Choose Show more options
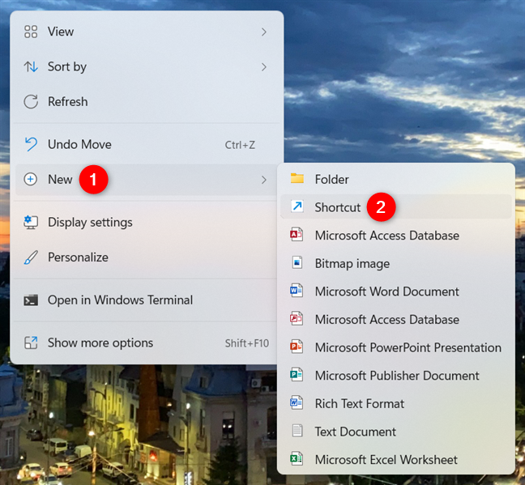The width and height of the screenshot is (525, 485). [147, 342]
